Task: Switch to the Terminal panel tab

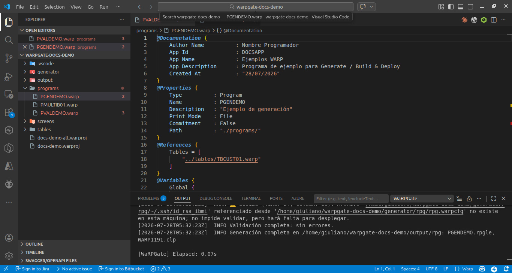Action: (251, 198)
